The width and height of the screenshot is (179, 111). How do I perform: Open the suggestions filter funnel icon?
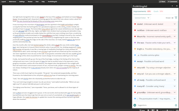(x=176, y=18)
